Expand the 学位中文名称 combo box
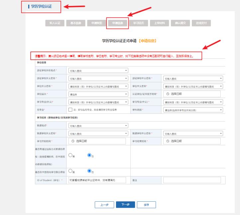Screen dimensions: 240x215 [193, 86]
